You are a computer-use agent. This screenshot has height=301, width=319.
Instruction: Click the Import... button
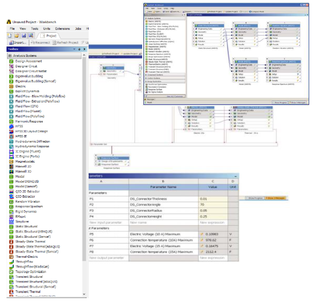pos(18,42)
